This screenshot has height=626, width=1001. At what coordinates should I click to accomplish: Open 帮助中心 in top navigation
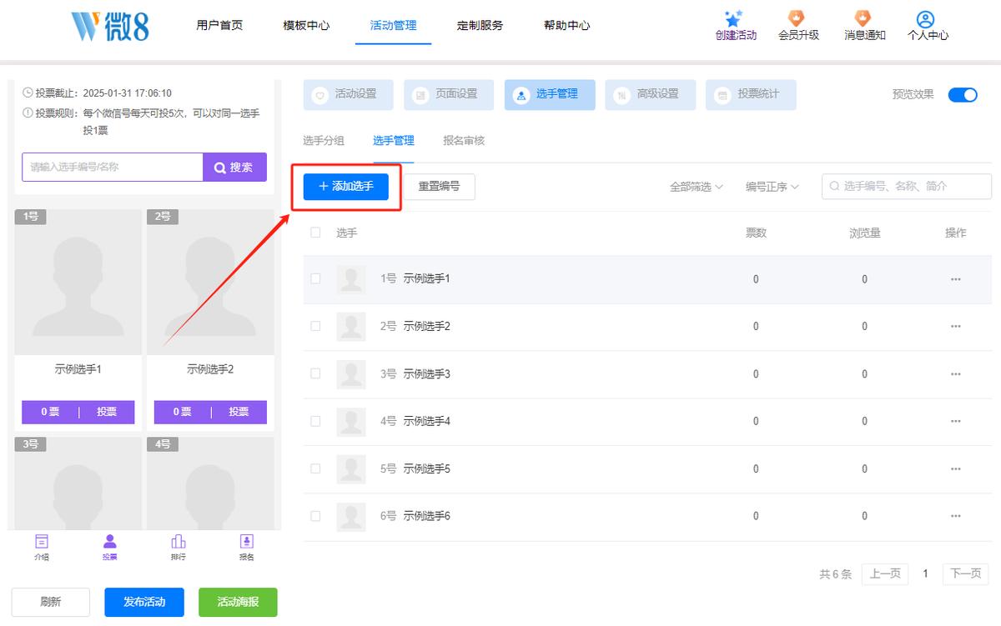point(567,25)
